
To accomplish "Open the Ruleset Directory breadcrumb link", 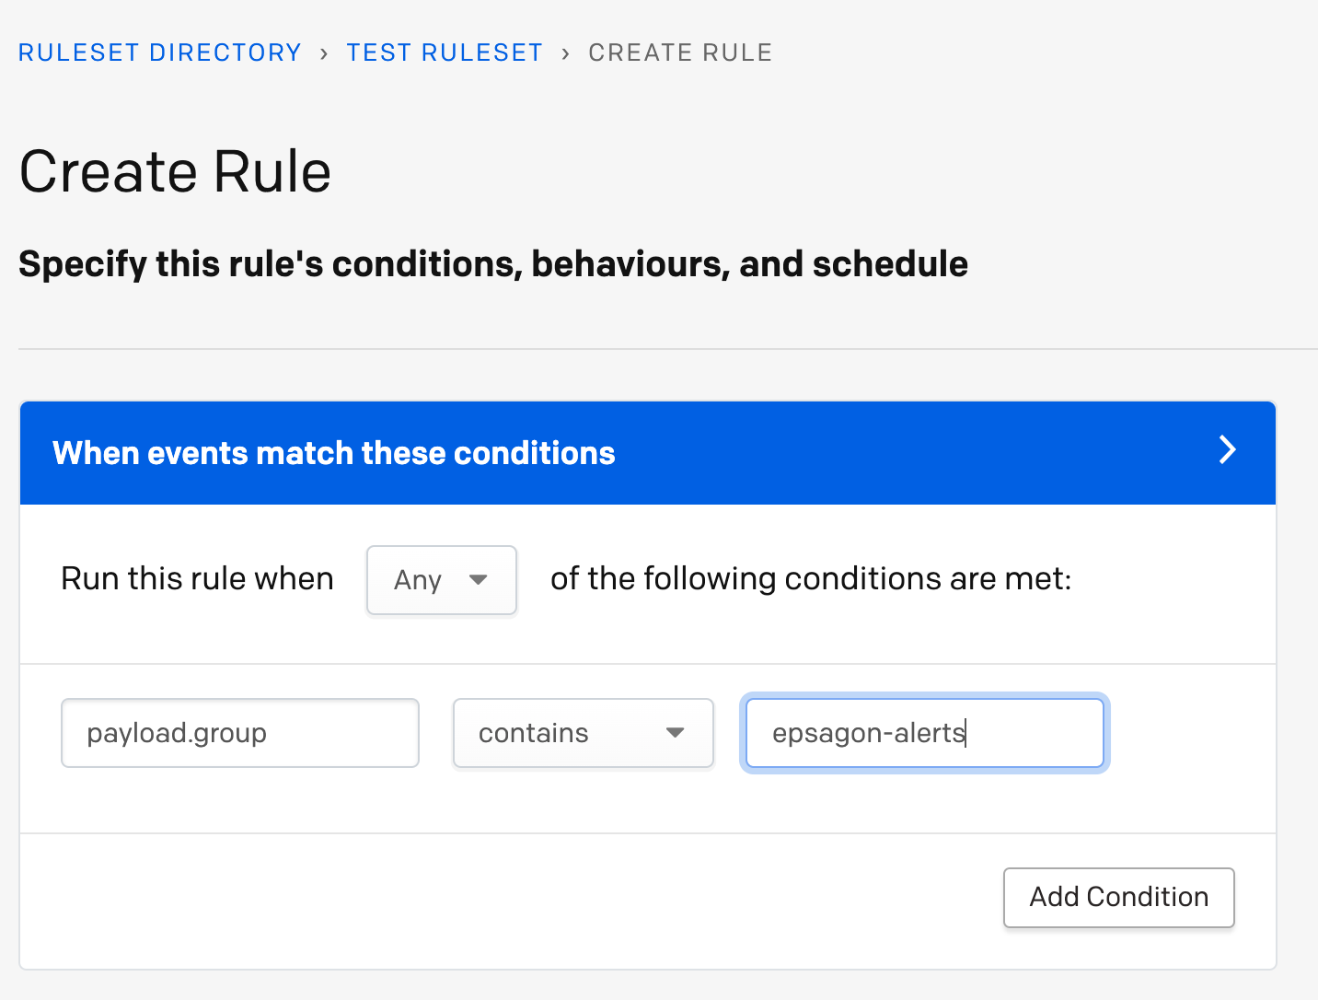I will pos(160,52).
